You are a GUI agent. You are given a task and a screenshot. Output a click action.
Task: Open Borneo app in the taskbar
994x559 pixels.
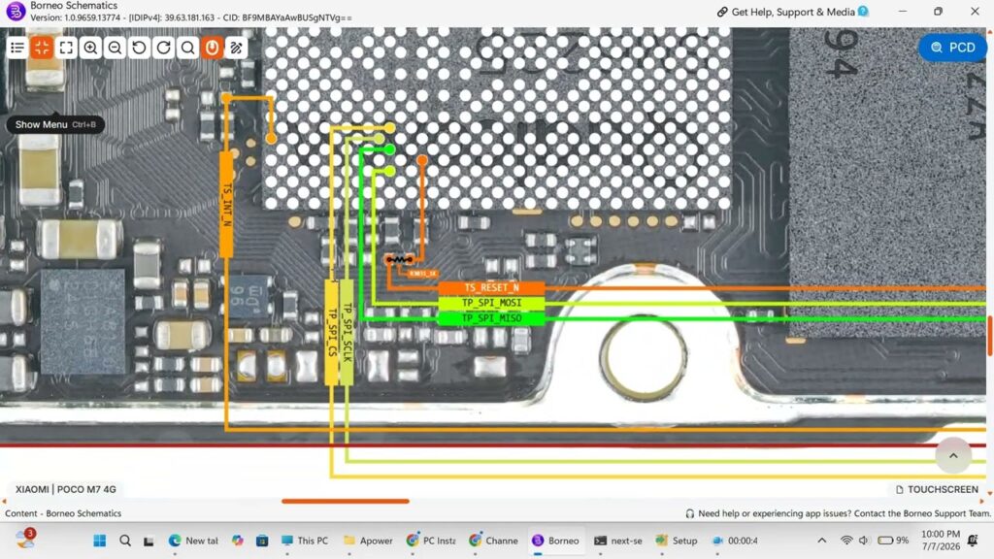coord(556,541)
